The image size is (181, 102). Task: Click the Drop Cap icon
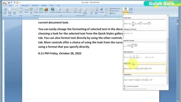click(x=107, y=11)
